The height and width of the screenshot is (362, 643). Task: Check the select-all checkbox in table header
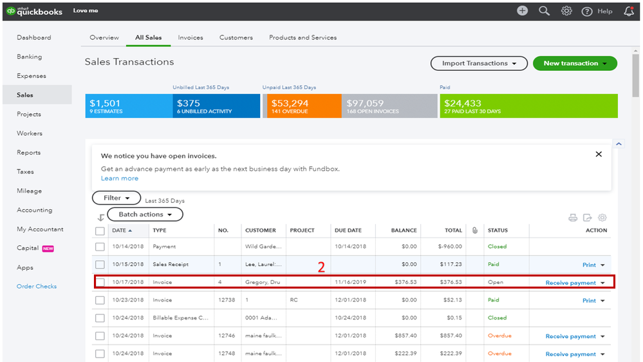(x=100, y=231)
